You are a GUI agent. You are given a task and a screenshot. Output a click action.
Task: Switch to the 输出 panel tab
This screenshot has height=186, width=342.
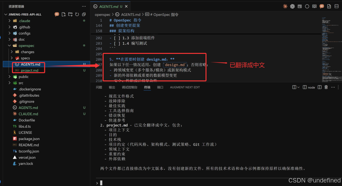click(112, 87)
